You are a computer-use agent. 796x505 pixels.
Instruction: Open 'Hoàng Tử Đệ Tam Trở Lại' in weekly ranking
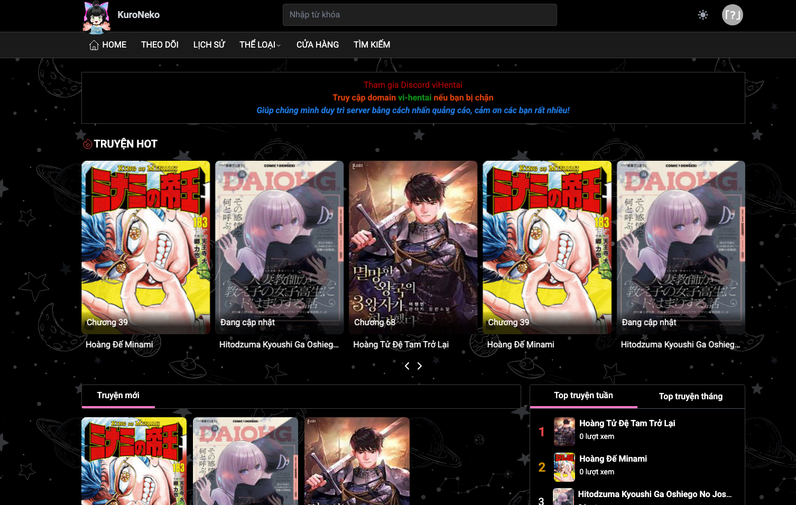[627, 423]
